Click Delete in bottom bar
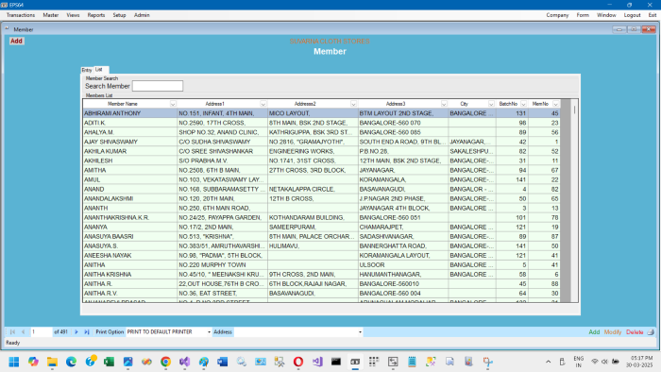This screenshot has height=372, width=661. [x=635, y=332]
